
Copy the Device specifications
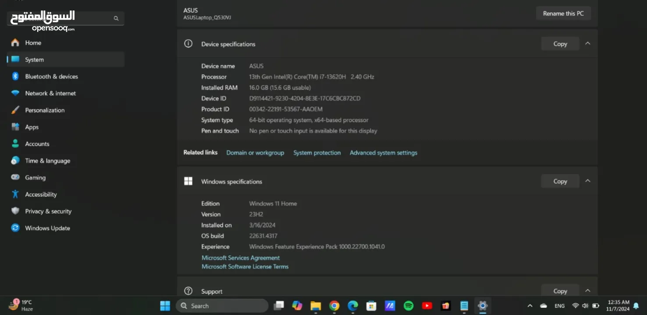(560, 44)
